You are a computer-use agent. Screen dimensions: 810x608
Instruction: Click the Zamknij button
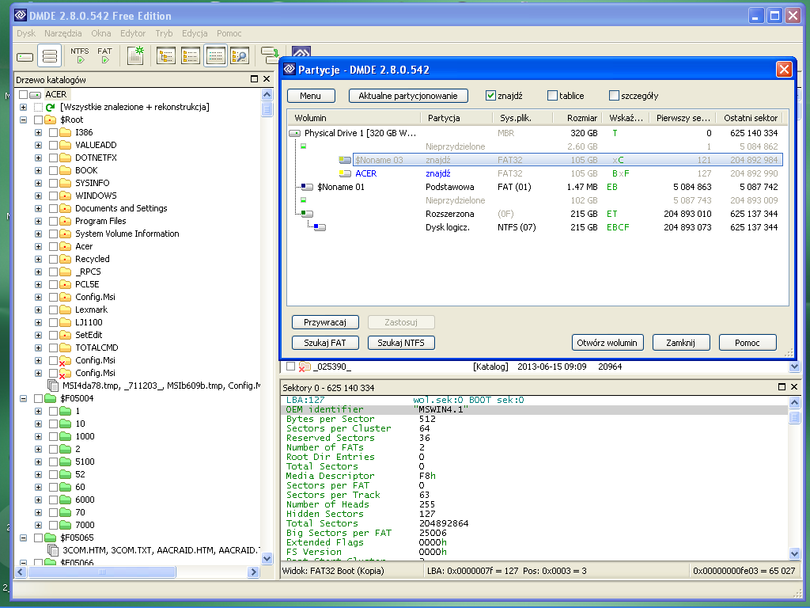681,342
